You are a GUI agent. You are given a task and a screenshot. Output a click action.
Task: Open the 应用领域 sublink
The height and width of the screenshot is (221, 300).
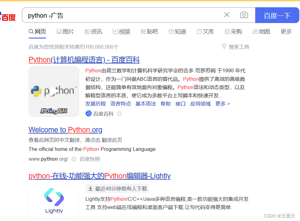click(x=200, y=104)
